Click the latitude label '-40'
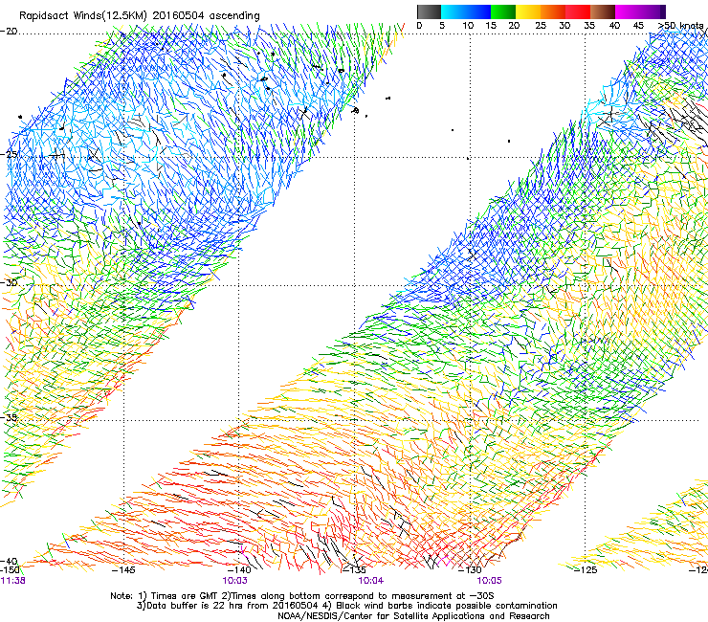 pos(9,561)
